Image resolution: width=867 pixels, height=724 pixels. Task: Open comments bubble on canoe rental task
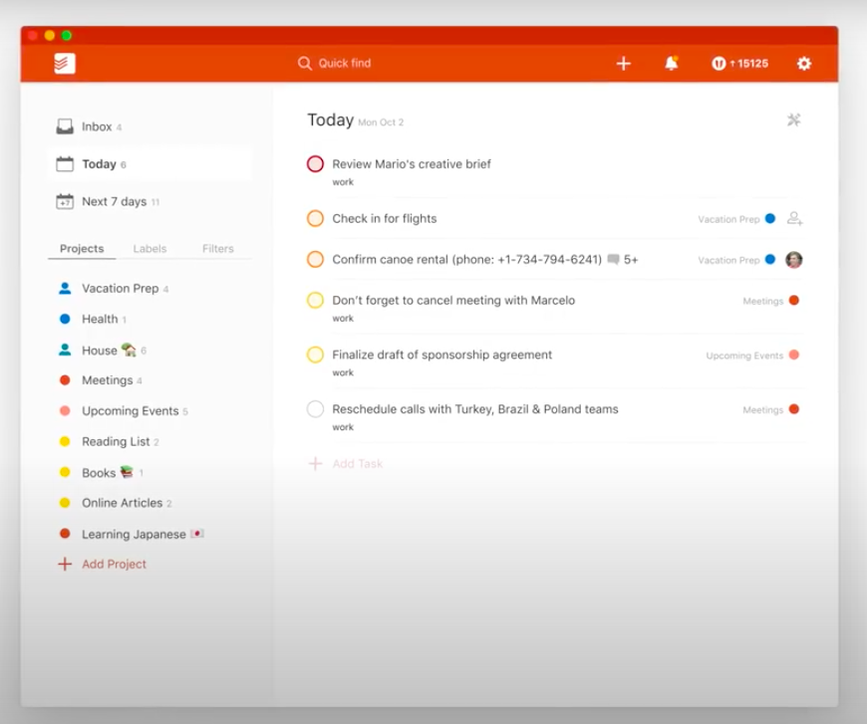(x=614, y=260)
